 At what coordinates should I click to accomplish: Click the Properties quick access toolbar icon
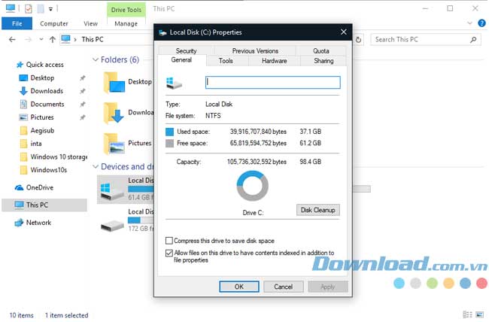click(29, 9)
